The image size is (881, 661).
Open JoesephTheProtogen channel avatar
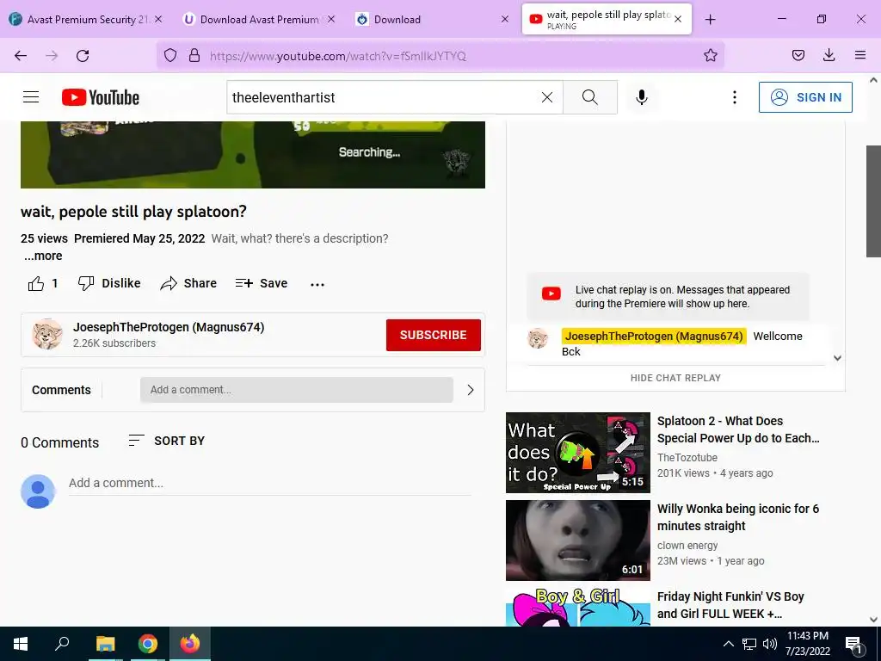pos(47,335)
